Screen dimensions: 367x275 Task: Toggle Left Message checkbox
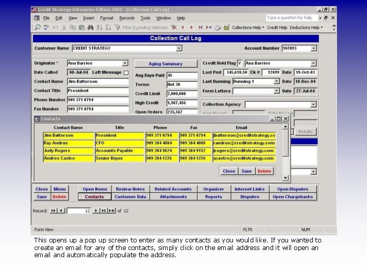point(126,72)
